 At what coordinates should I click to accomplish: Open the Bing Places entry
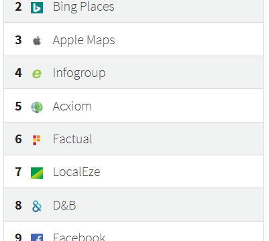83,7
